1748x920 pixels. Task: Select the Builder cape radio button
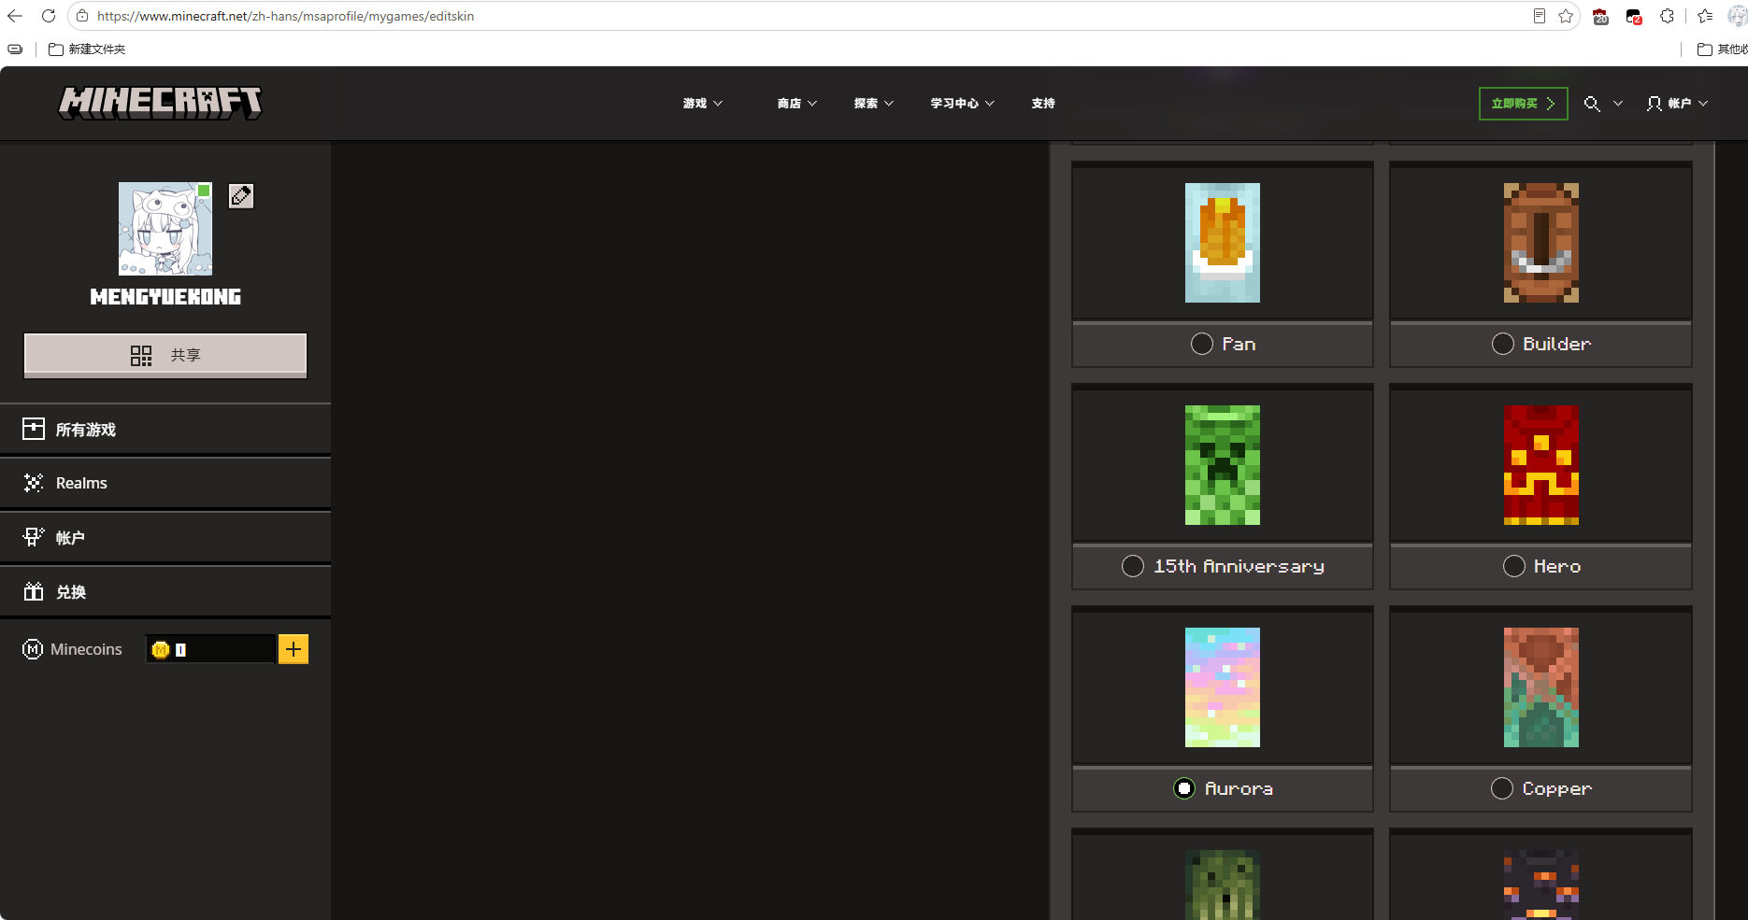(1503, 344)
